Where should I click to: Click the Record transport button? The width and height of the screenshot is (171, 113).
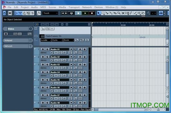[92, 13]
